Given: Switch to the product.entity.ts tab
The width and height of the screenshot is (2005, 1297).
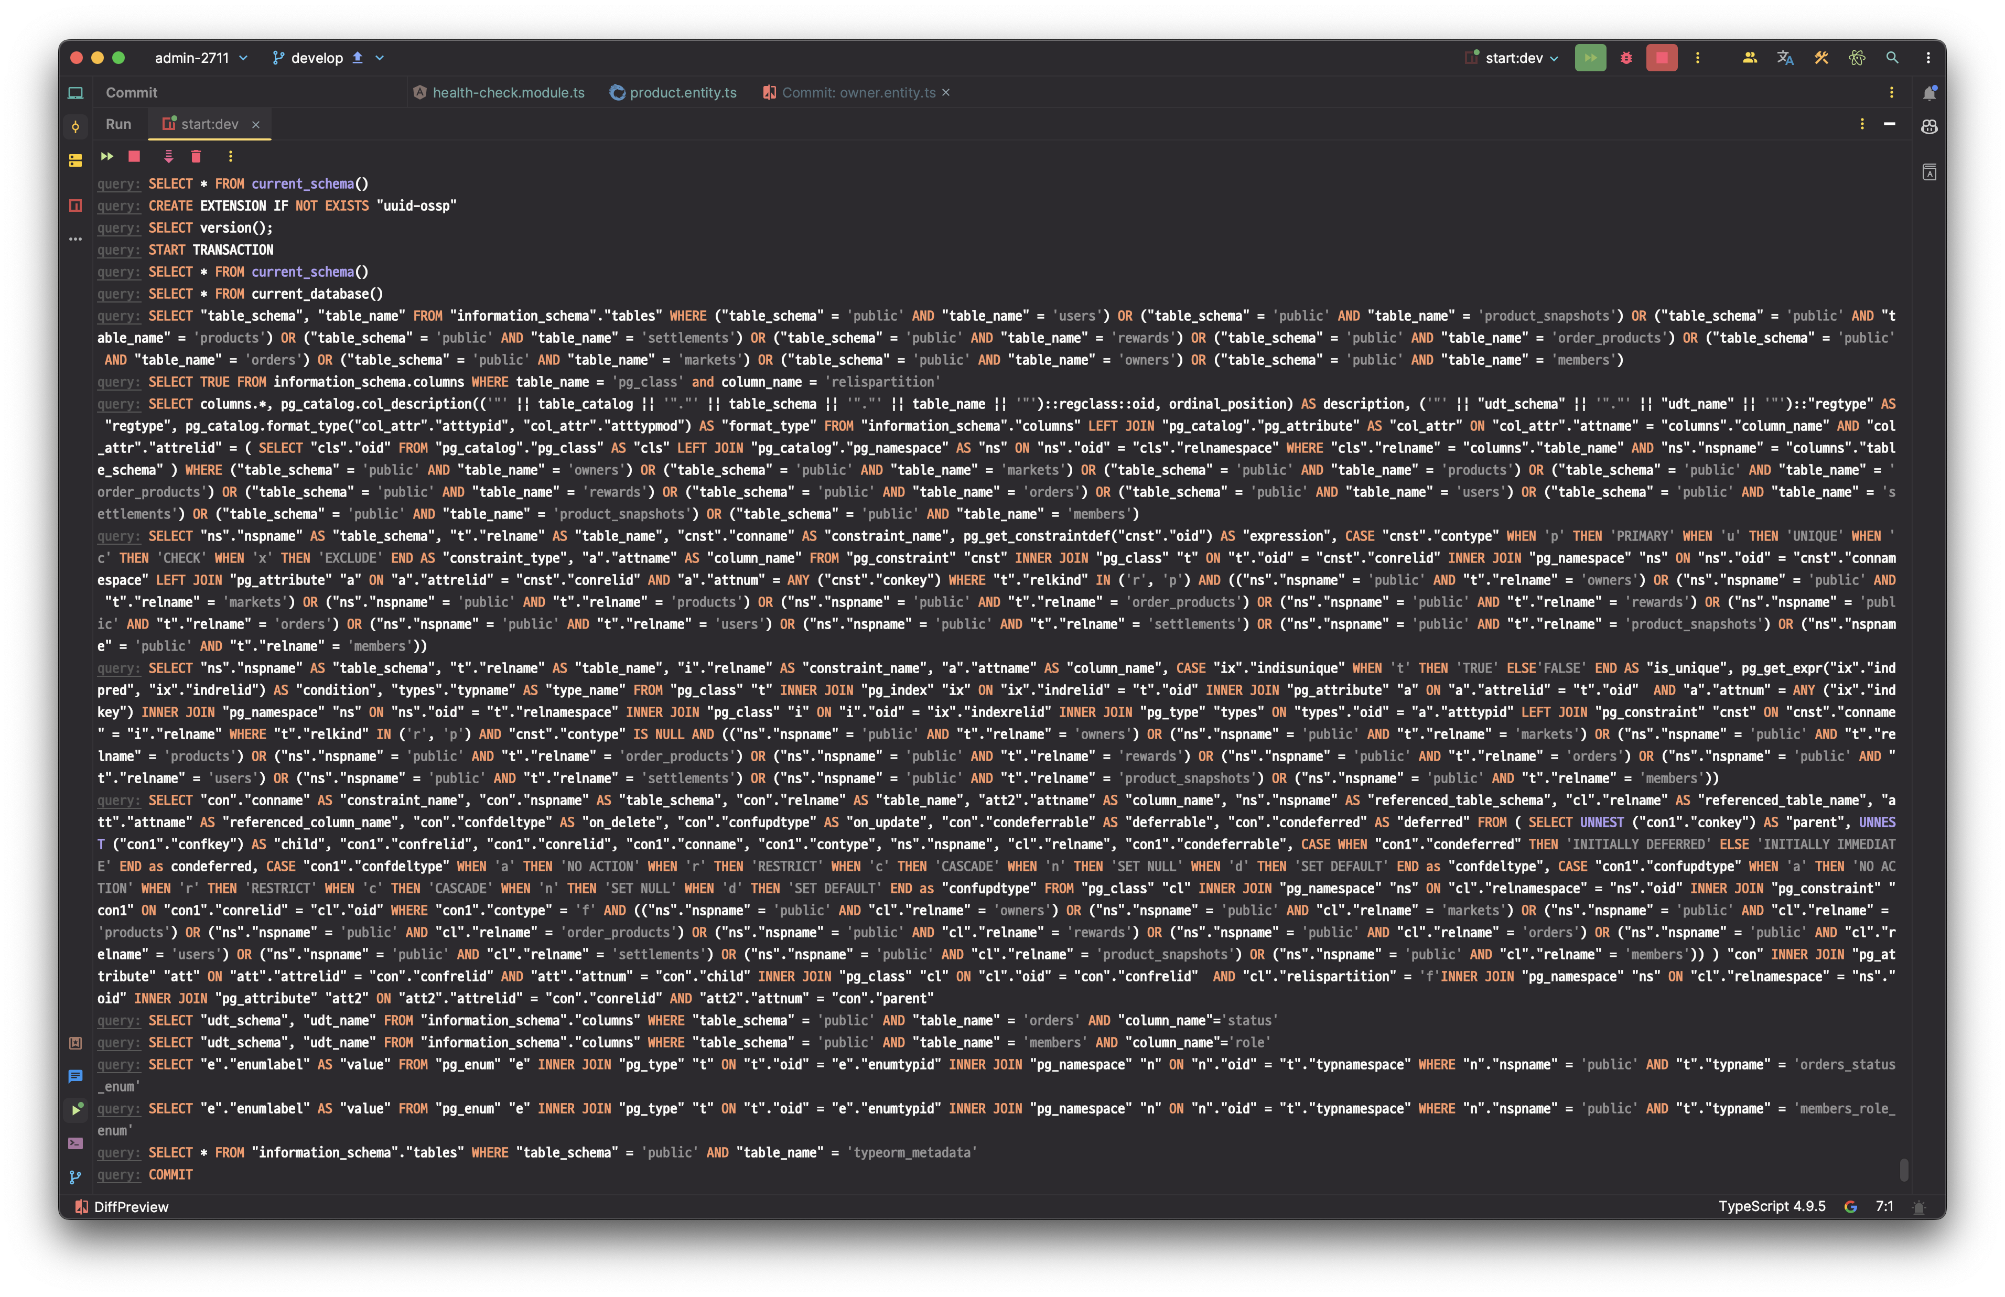Looking at the screenshot, I should (x=682, y=93).
